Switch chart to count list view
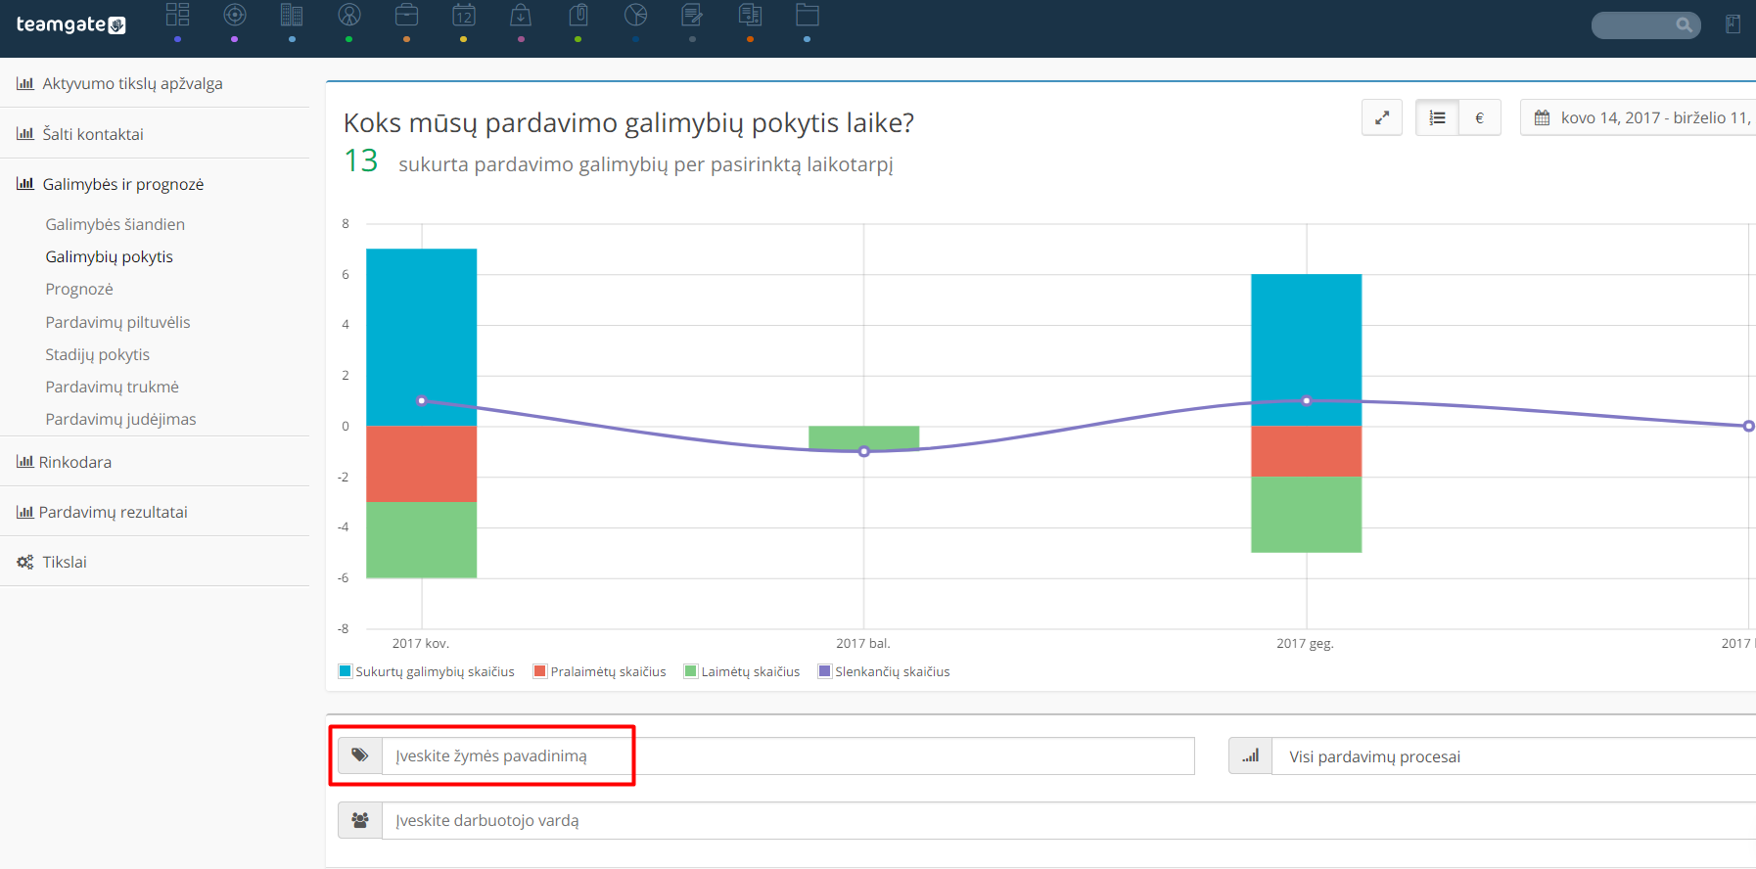1756x869 pixels. point(1437,117)
